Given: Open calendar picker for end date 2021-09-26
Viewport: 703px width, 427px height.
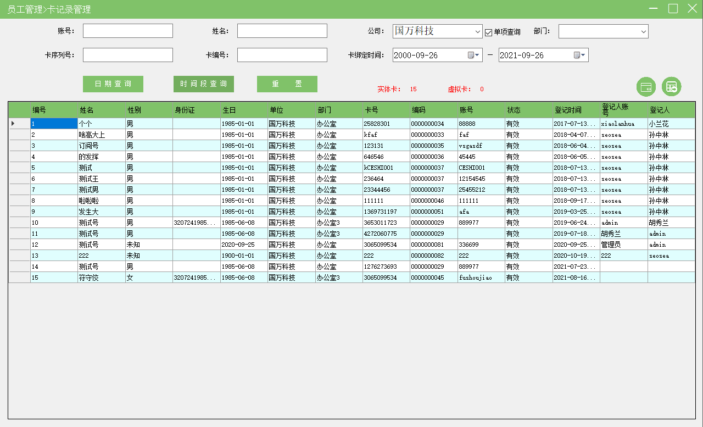Looking at the screenshot, I should (579, 55).
